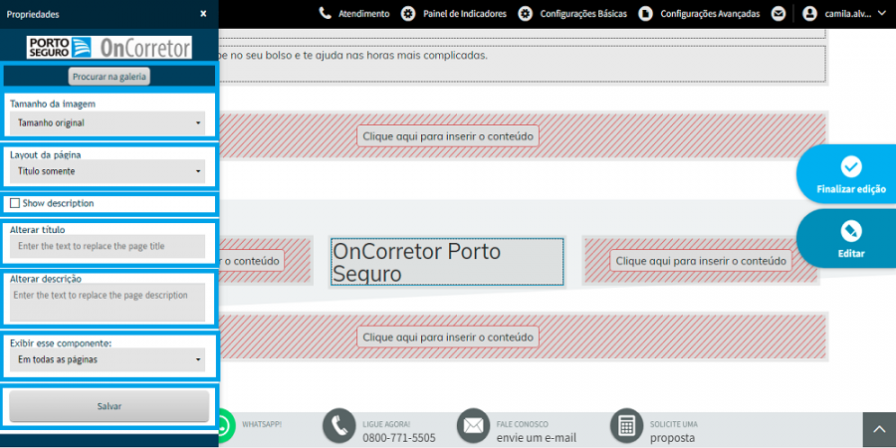This screenshot has width=896, height=448.
Task: Click the 'Tamanho da imagem' label
Action: (53, 104)
